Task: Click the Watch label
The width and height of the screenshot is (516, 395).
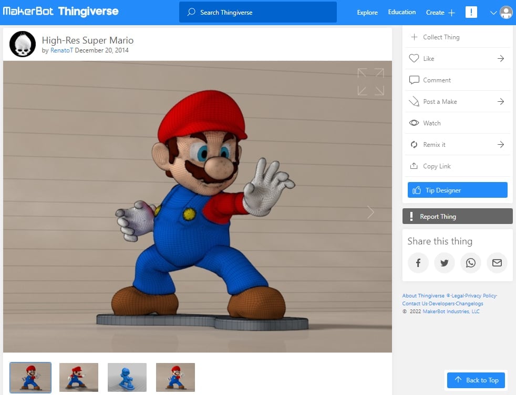Action: click(x=432, y=123)
